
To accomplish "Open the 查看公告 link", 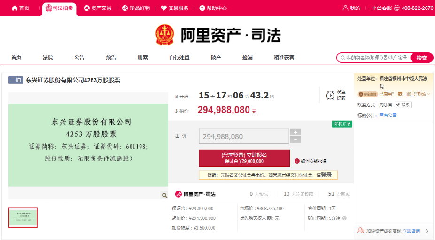I will (x=388, y=115).
